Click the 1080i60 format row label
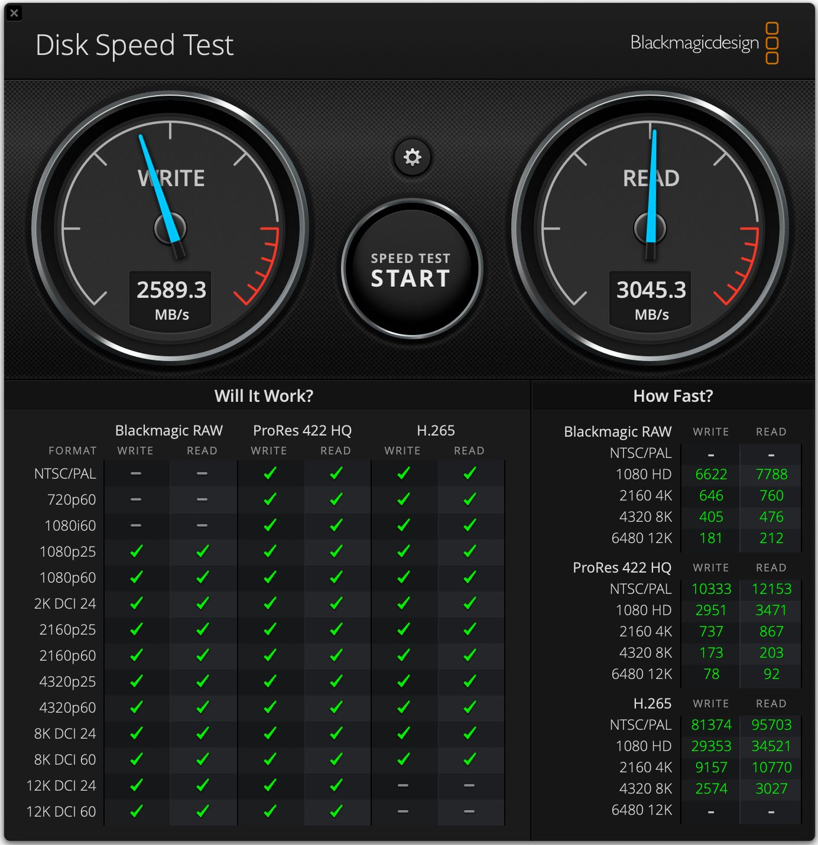This screenshot has height=845, width=818. (70, 526)
